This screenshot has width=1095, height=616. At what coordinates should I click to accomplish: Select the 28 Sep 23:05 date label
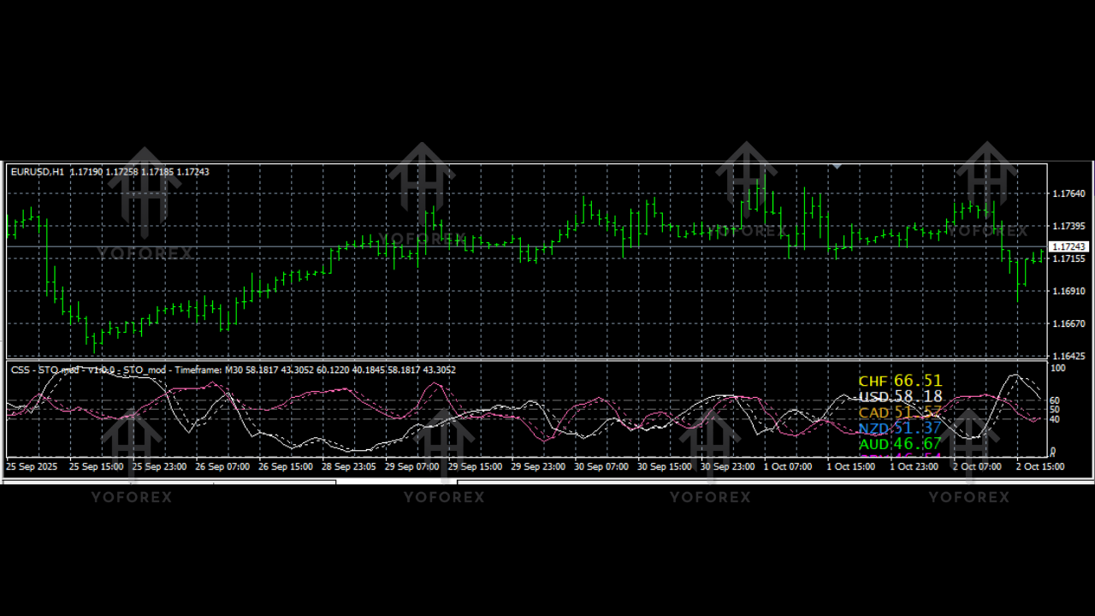coord(350,467)
